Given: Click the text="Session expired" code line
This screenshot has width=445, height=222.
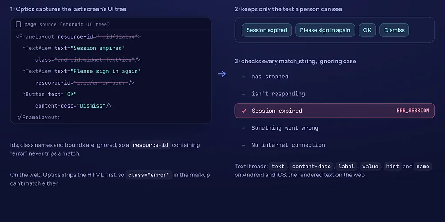Looking at the screenshot, I should tap(73, 48).
